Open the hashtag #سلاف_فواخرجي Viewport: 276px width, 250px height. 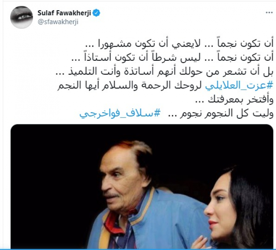tap(120, 114)
